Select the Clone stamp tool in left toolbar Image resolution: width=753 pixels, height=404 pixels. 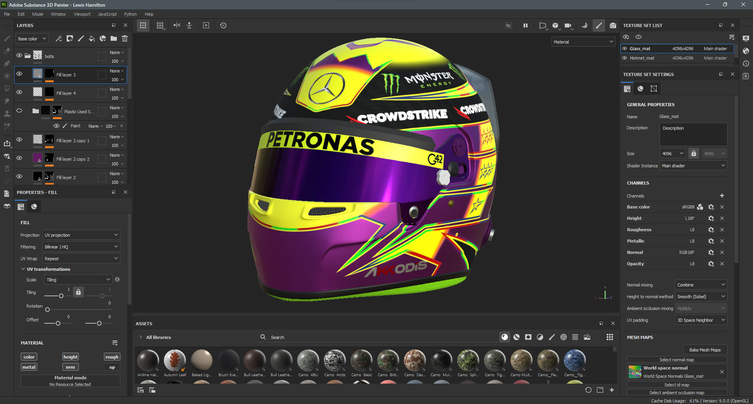7,114
